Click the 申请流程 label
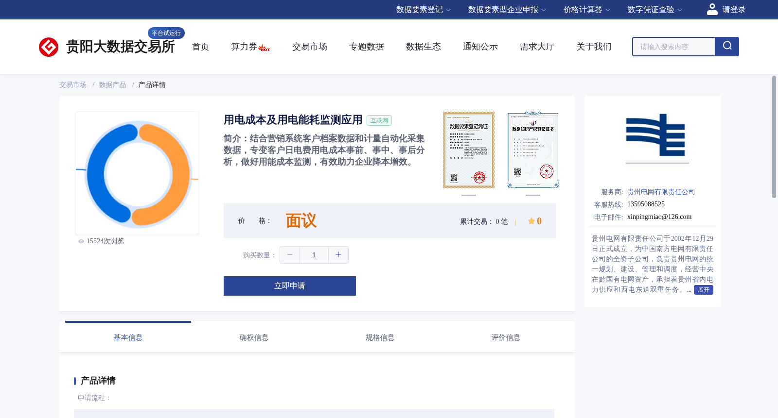The image size is (778, 418). coord(94,398)
